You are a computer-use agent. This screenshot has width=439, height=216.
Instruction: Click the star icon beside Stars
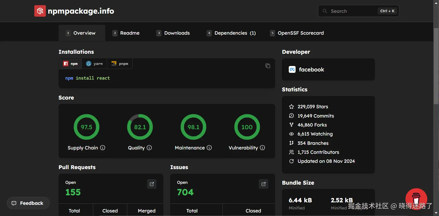pos(291,107)
